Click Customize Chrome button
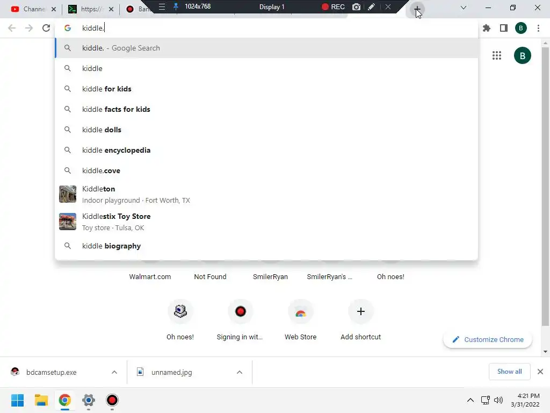The height and width of the screenshot is (413, 550). tap(488, 340)
